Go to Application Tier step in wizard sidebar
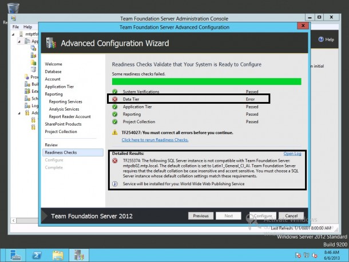The height and width of the screenshot is (262, 349). pos(59,87)
